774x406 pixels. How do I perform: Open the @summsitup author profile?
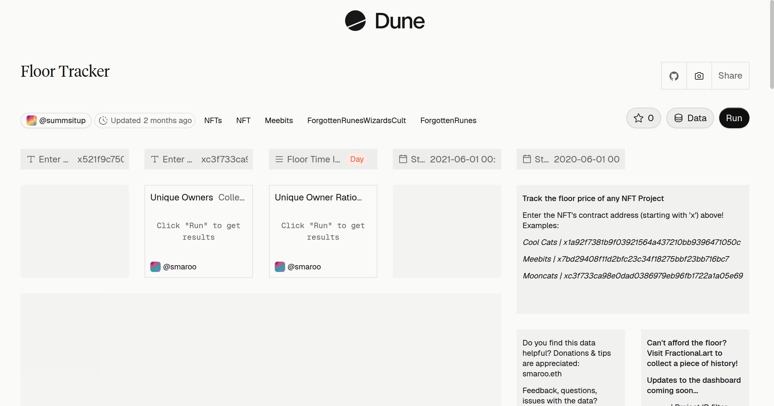point(56,121)
